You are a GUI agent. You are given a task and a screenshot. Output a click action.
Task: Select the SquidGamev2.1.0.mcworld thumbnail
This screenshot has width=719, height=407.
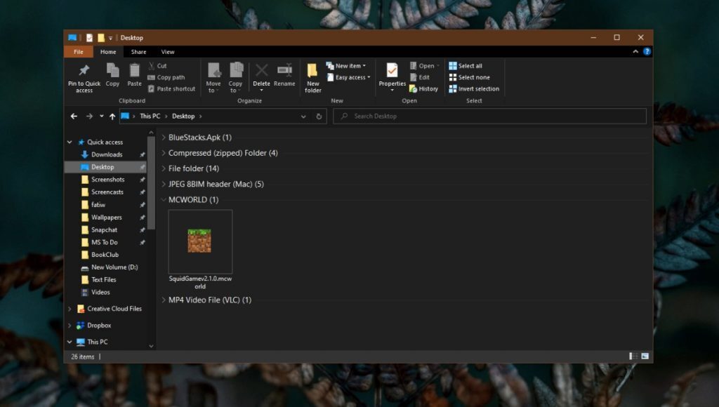point(200,241)
